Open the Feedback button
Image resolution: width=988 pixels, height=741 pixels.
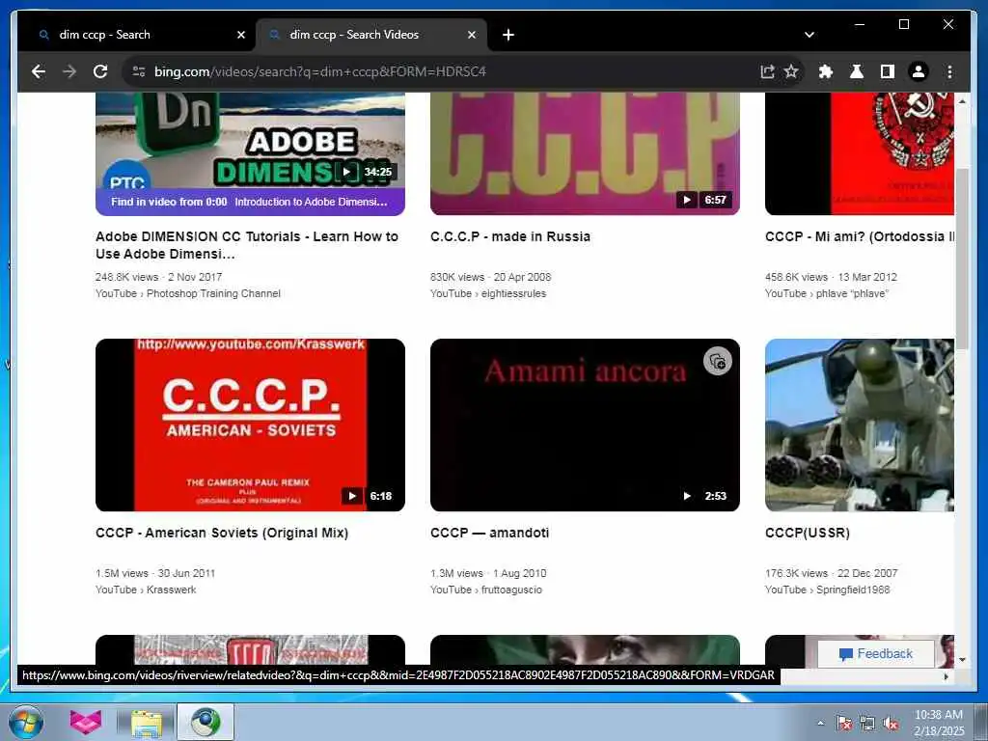click(x=876, y=654)
